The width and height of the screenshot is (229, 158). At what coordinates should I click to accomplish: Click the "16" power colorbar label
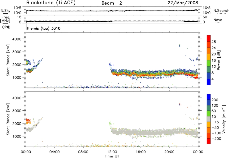(214, 60)
